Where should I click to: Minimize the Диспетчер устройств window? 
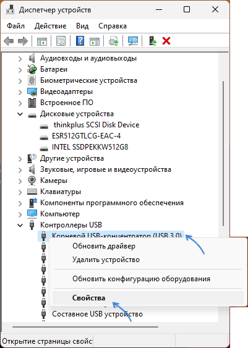[159, 9]
